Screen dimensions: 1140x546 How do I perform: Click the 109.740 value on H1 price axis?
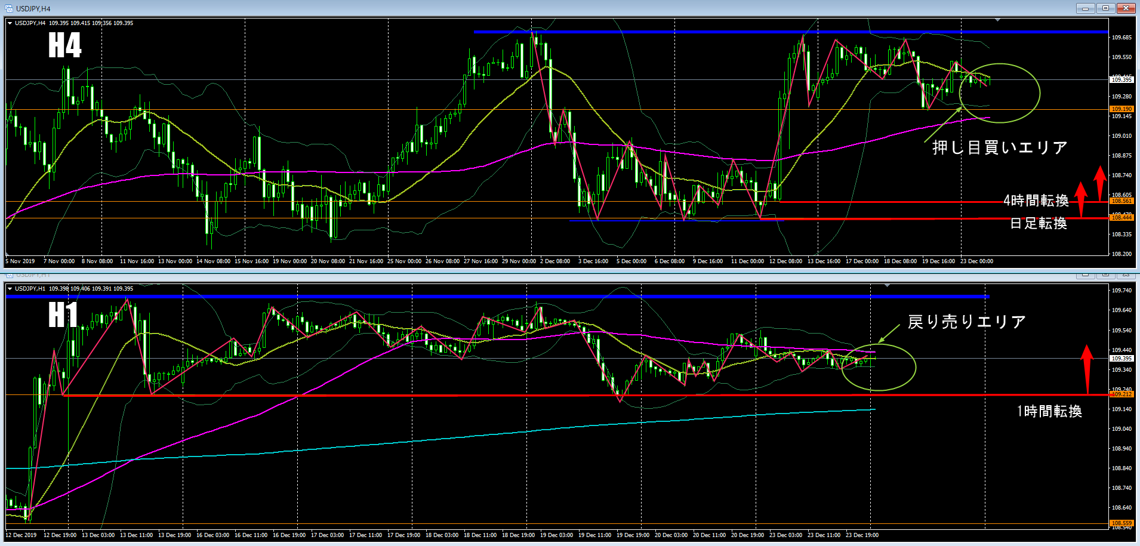click(x=1121, y=291)
